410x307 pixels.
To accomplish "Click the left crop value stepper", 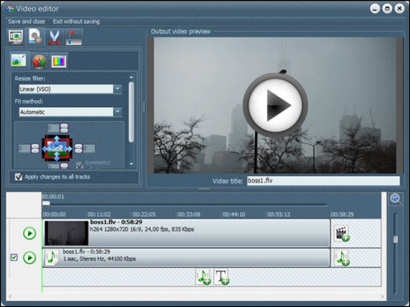I will click(x=35, y=148).
